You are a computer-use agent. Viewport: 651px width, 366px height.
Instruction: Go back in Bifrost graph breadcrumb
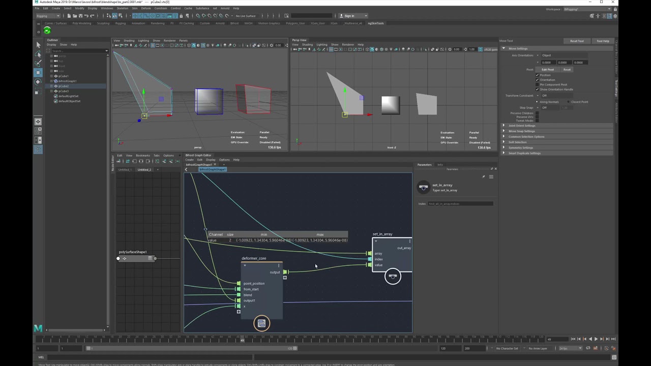click(x=186, y=169)
